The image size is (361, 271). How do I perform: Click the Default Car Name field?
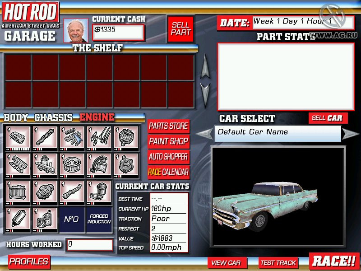278,134
